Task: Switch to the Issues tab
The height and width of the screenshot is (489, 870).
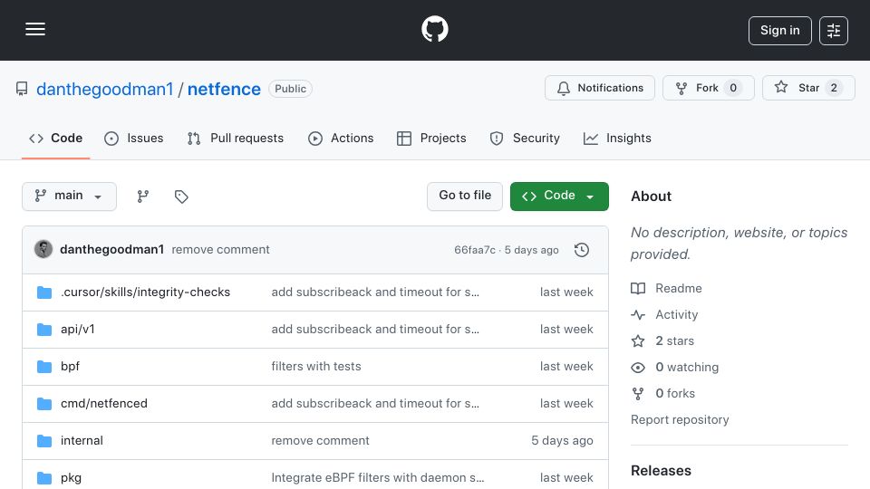Action: (x=134, y=138)
